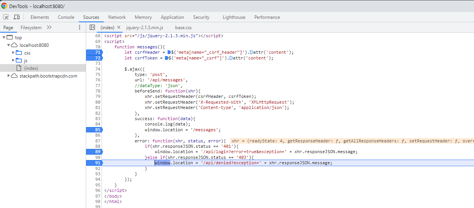Open the Elements panel tab
Image resolution: width=474 pixels, height=208 pixels.
point(40,17)
